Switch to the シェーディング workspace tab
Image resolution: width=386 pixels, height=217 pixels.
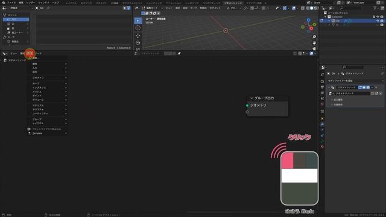pos(154,3)
